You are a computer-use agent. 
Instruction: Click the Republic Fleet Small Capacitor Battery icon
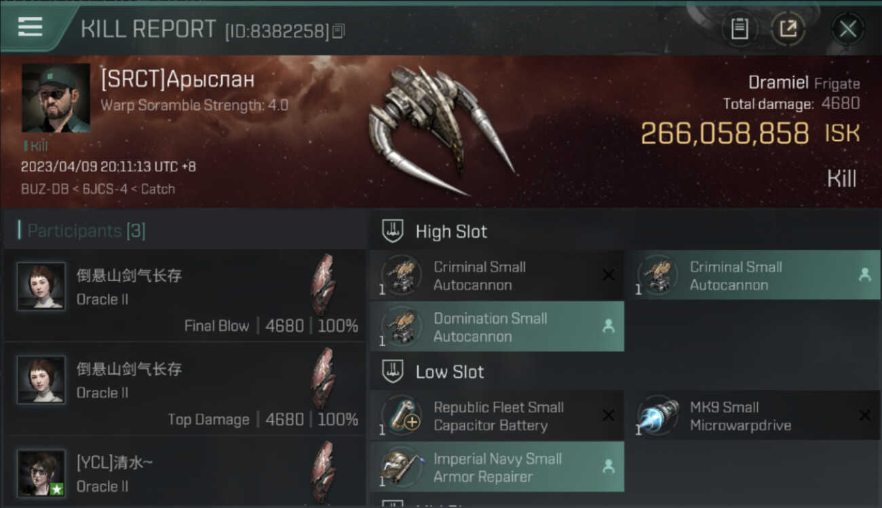(x=401, y=415)
